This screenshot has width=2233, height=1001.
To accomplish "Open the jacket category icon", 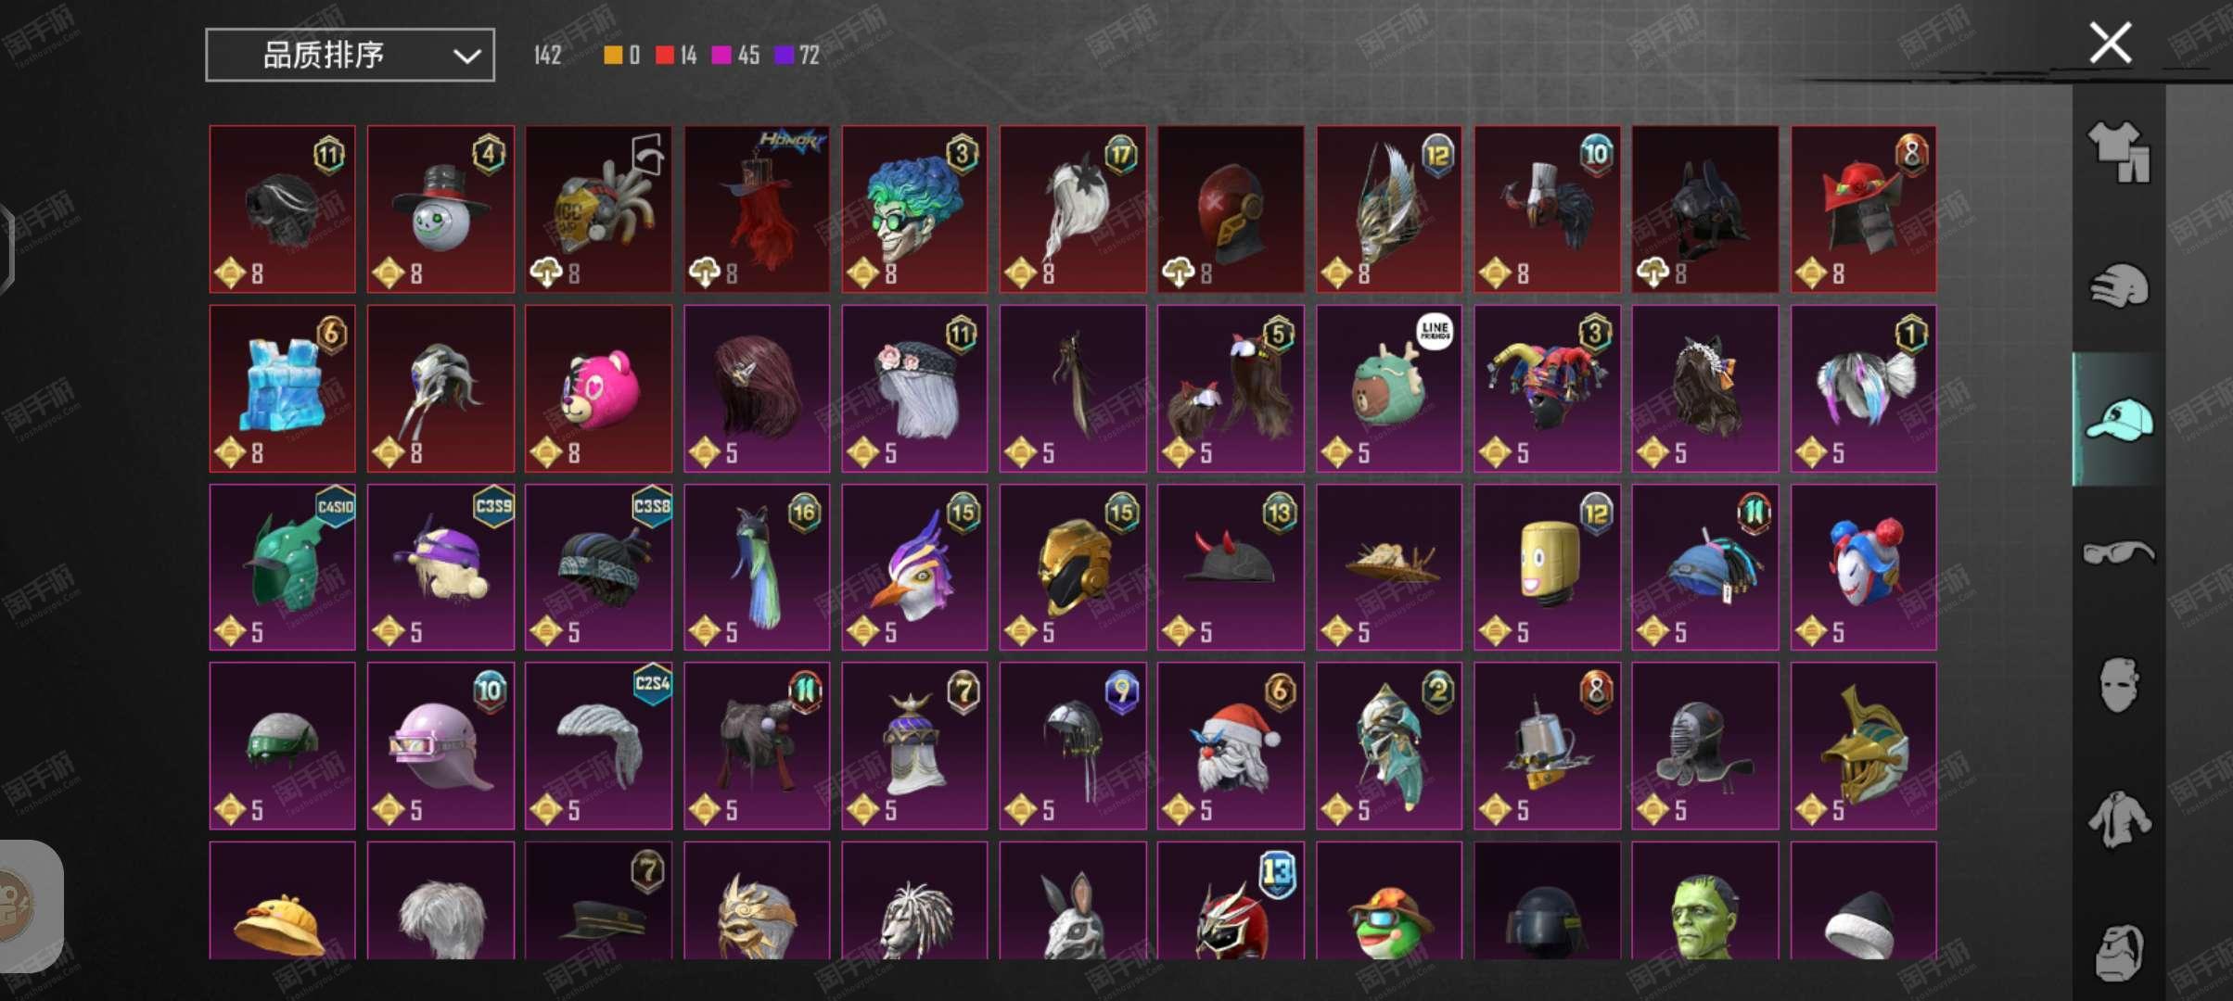I will click(x=2119, y=819).
